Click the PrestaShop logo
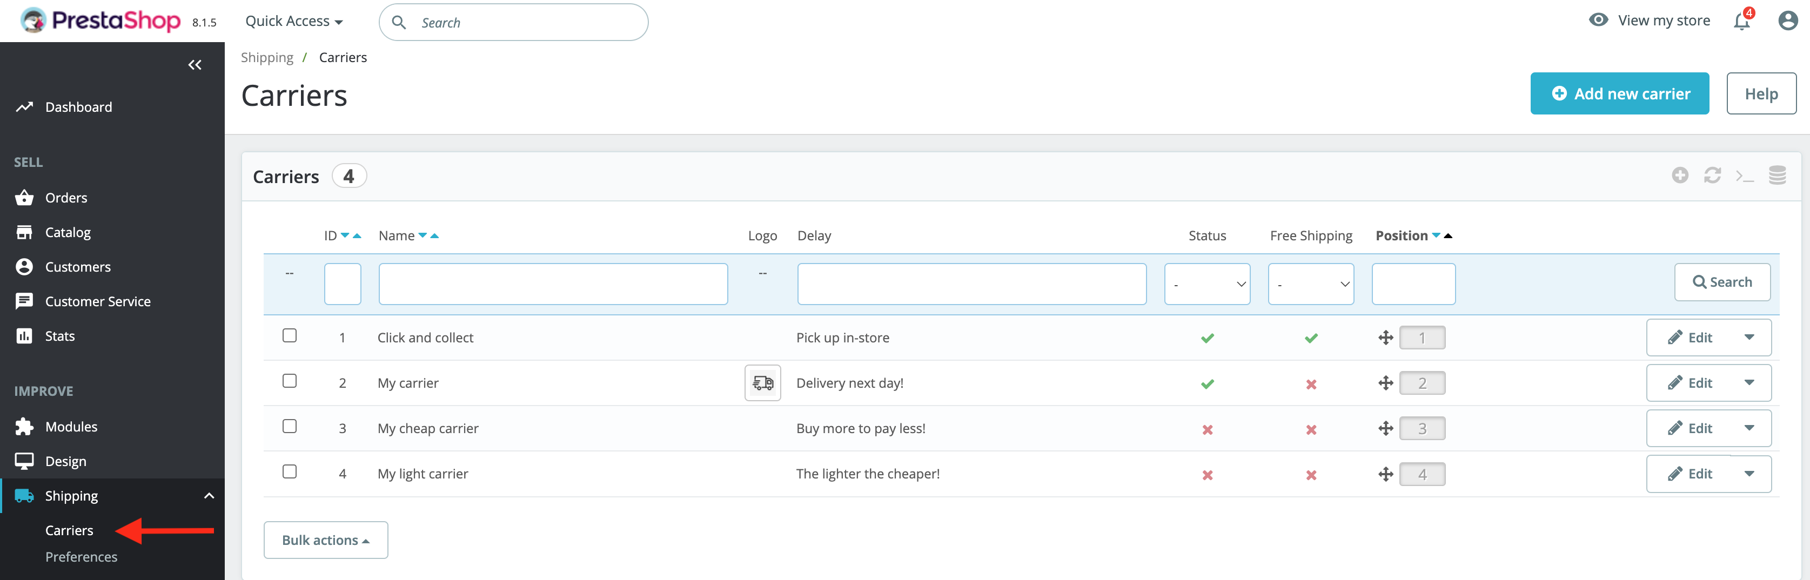Viewport: 1810px width, 580px height. [x=100, y=21]
